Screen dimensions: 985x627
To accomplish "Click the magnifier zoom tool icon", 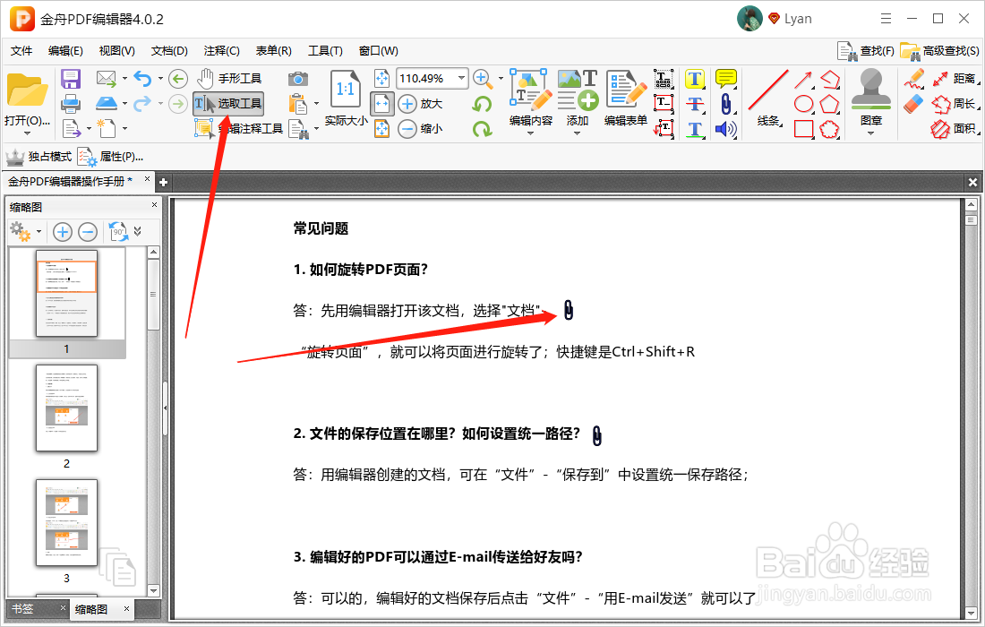I will [x=482, y=79].
